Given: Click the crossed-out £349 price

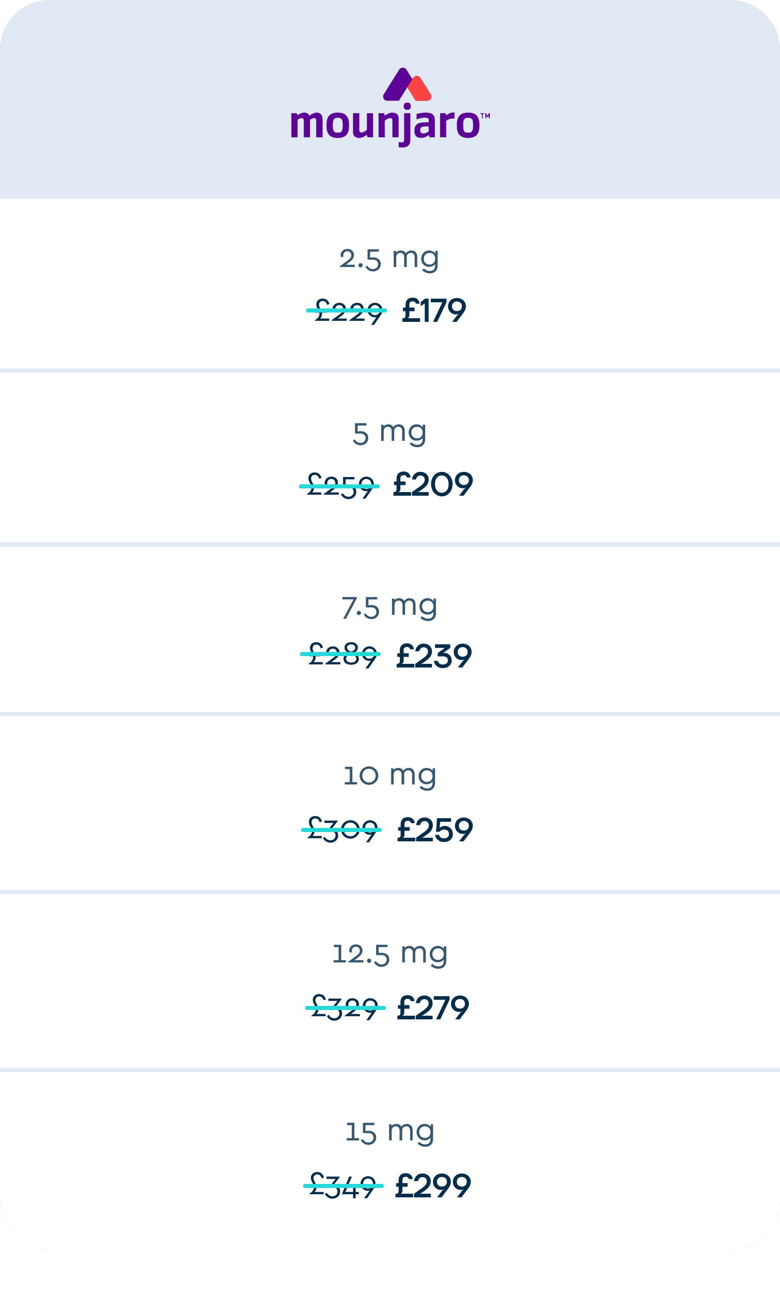Looking at the screenshot, I should (x=343, y=1185).
